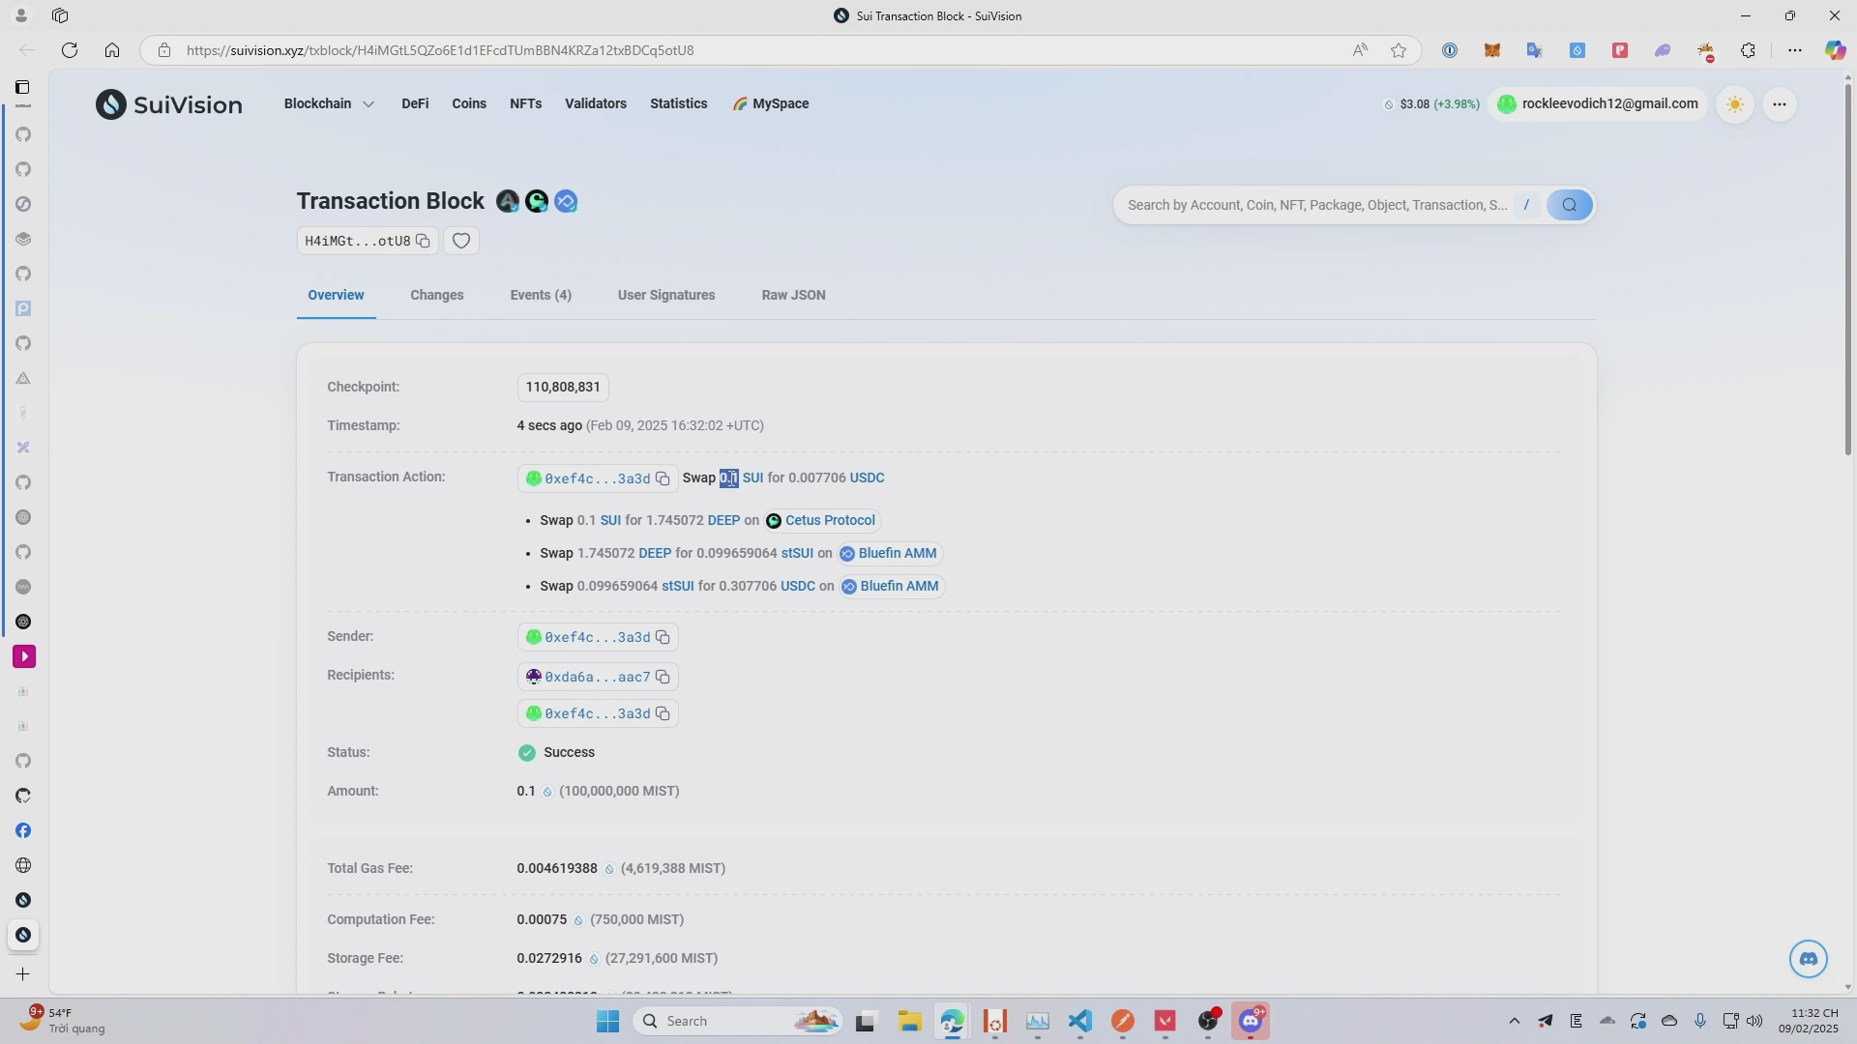
Task: Click the stSUI link in the USDC swap row
Action: coord(677,587)
